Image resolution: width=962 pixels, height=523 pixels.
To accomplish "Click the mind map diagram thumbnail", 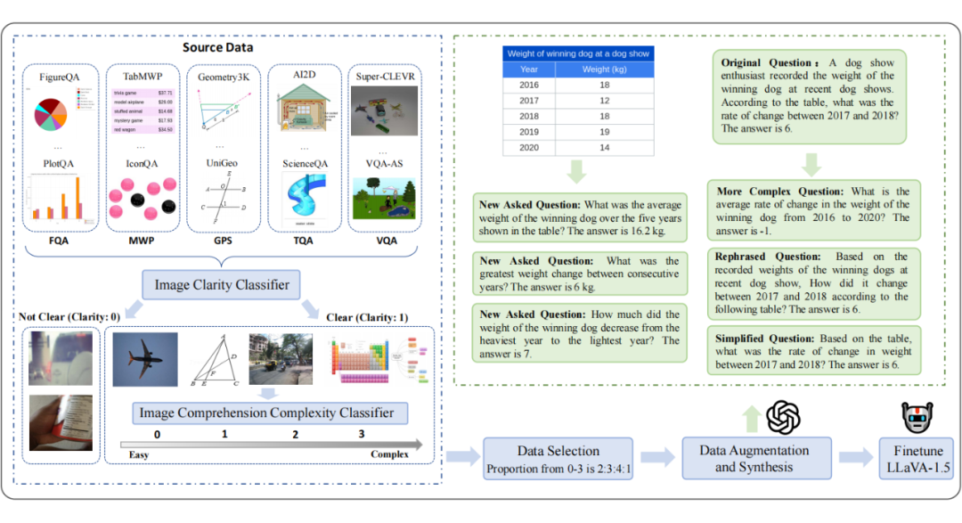I will point(412,360).
